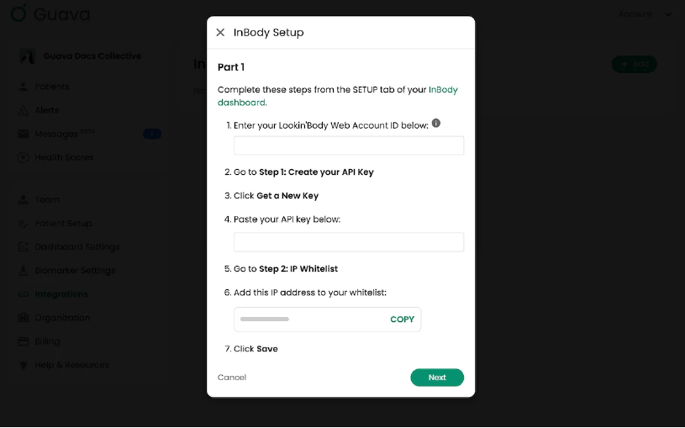Open Alerts via the warning triangle icon

(24, 110)
